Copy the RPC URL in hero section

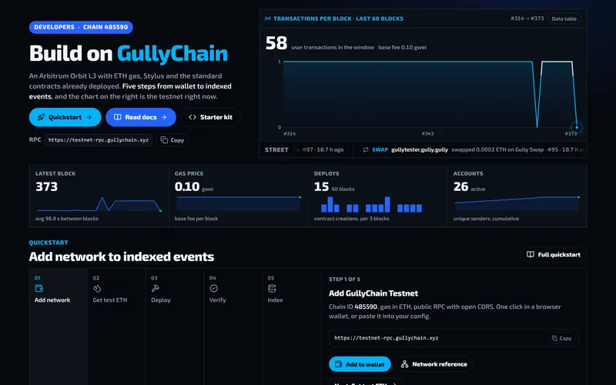(172, 140)
